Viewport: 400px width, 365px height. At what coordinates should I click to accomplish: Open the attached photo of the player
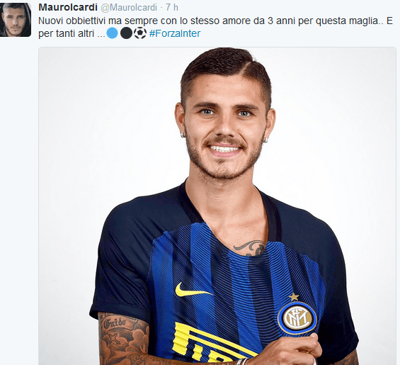[217, 206]
